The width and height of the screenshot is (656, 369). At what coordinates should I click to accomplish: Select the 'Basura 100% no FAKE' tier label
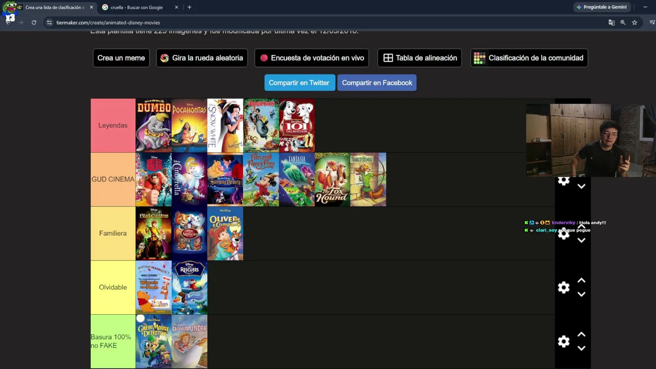click(x=113, y=341)
